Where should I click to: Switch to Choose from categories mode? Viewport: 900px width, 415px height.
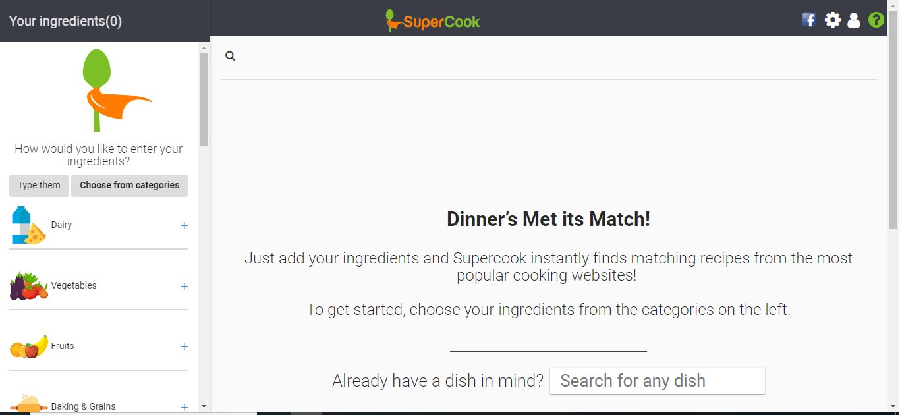pyautogui.click(x=130, y=186)
